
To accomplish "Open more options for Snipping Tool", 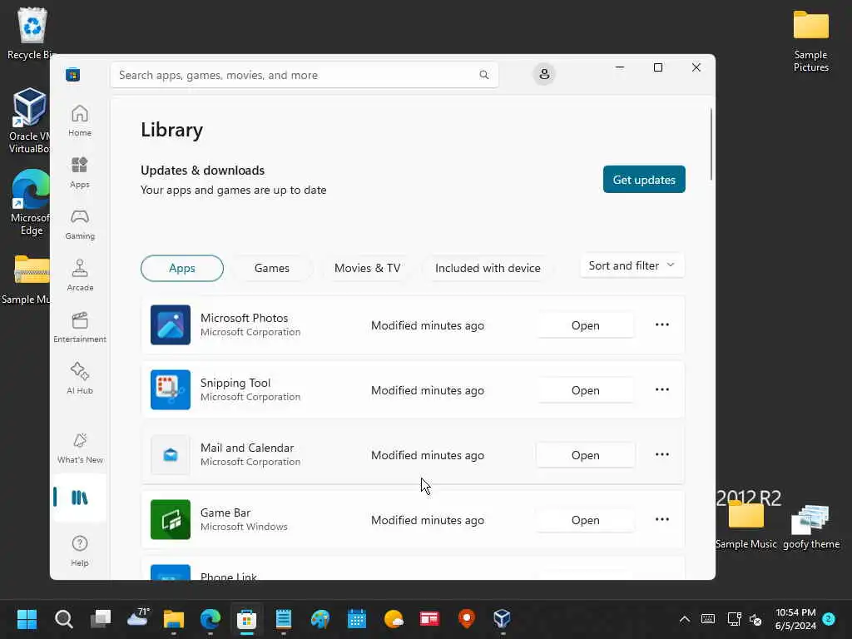I will pyautogui.click(x=661, y=389).
